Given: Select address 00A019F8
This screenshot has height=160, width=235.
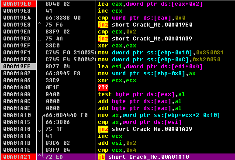Looking at the screenshot, I should click(x=17, y=60).
